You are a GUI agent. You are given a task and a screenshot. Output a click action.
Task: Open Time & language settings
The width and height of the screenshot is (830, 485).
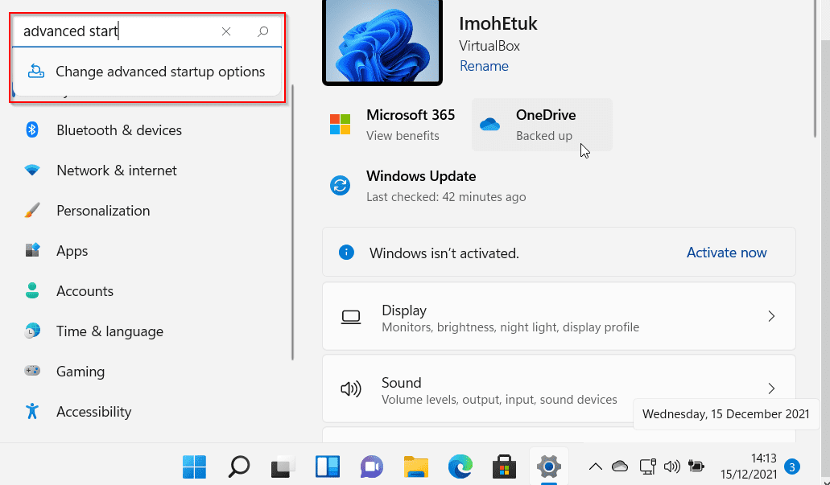(x=109, y=331)
